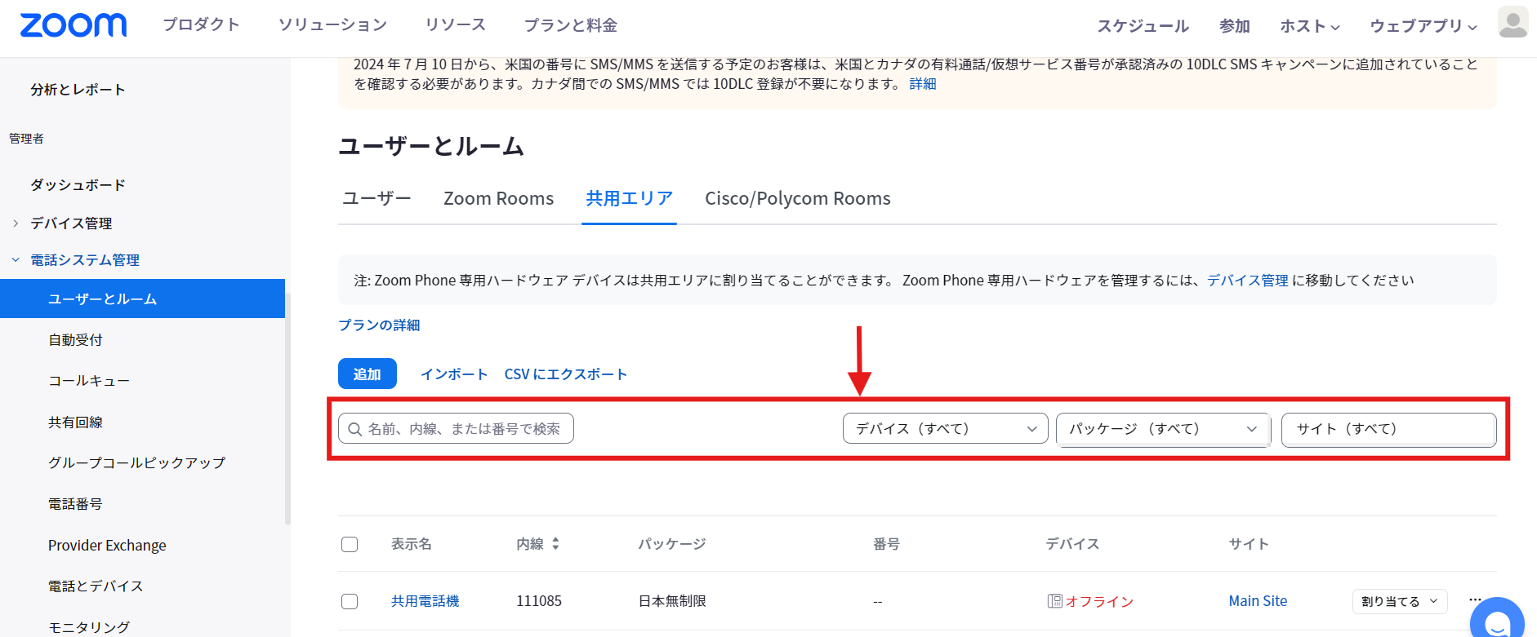Open パッケージ (すべて) filter dropdown
Viewport: 1537px width, 637px height.
1163,428
